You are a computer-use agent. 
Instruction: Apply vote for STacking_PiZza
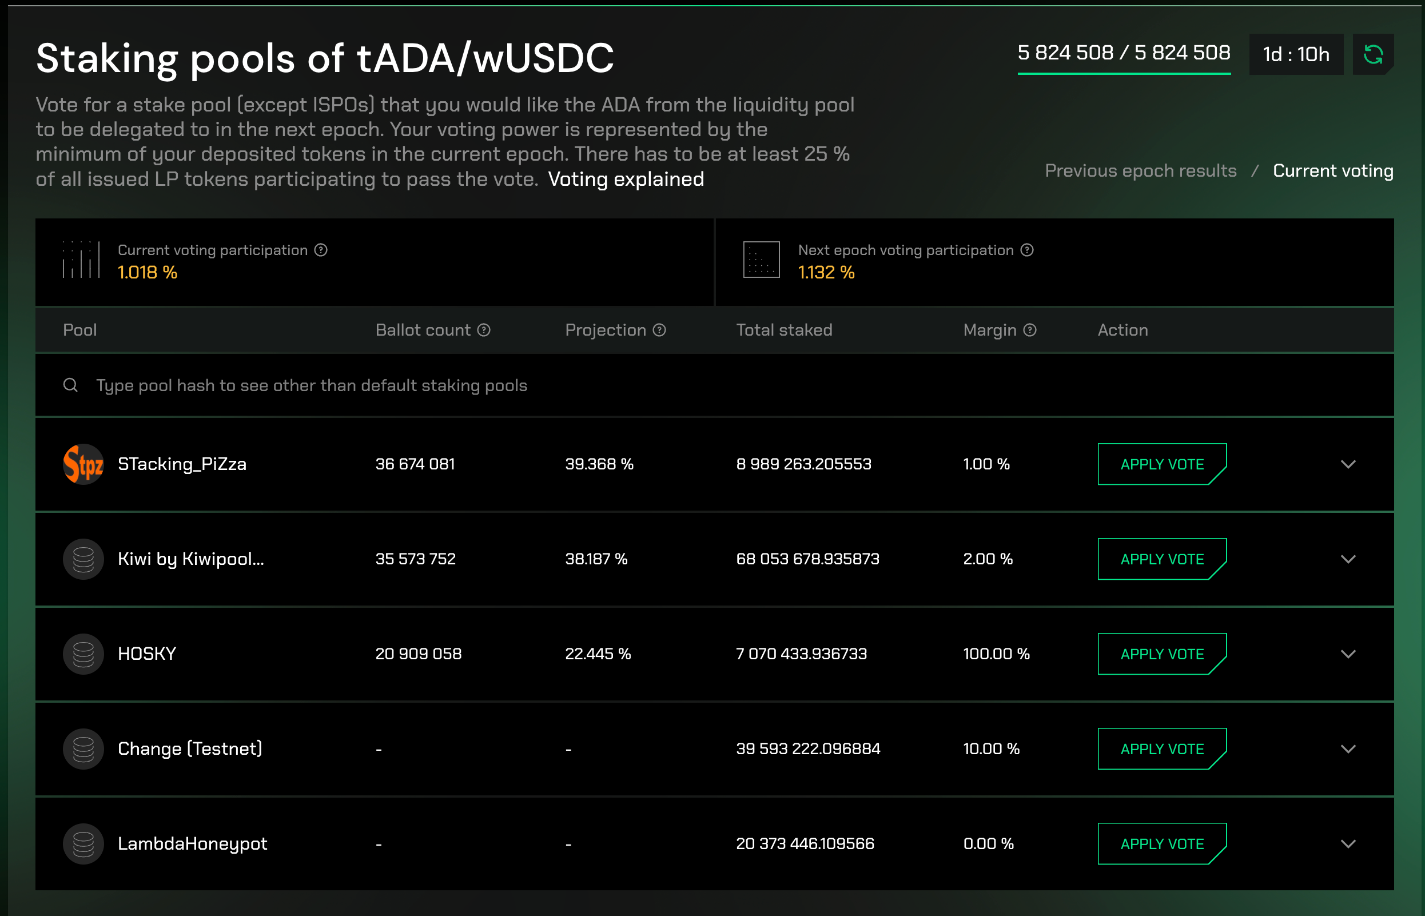[x=1162, y=464]
